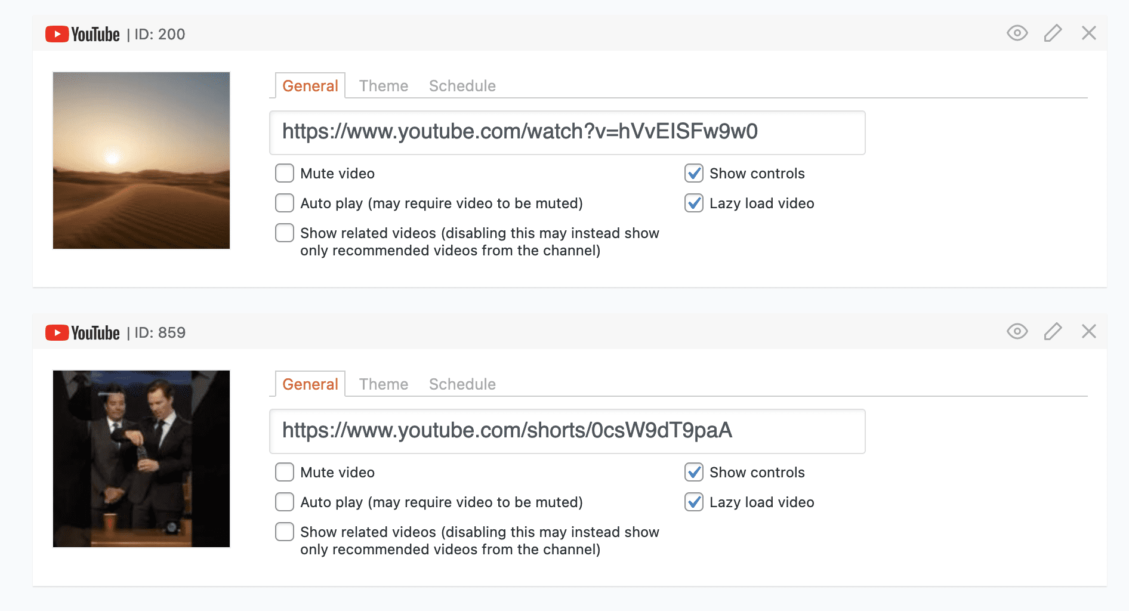The image size is (1129, 611).
Task: Click the YouTube logo on block ID 859
Action: click(82, 332)
